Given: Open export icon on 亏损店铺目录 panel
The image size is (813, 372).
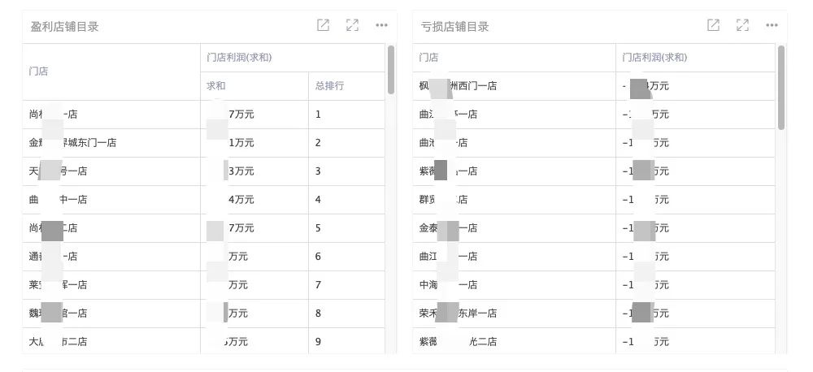Looking at the screenshot, I should (x=713, y=25).
